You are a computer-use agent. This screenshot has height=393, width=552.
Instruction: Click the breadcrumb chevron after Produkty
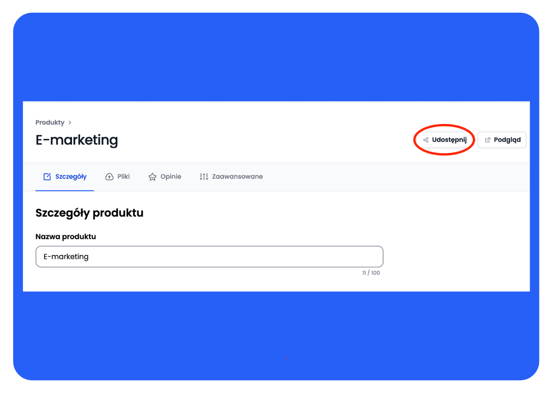click(70, 122)
